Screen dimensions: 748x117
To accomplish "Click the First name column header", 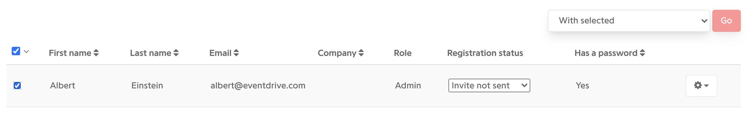I will click(70, 53).
